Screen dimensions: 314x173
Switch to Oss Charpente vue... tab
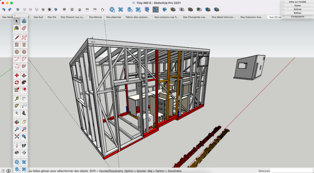coord(195,17)
